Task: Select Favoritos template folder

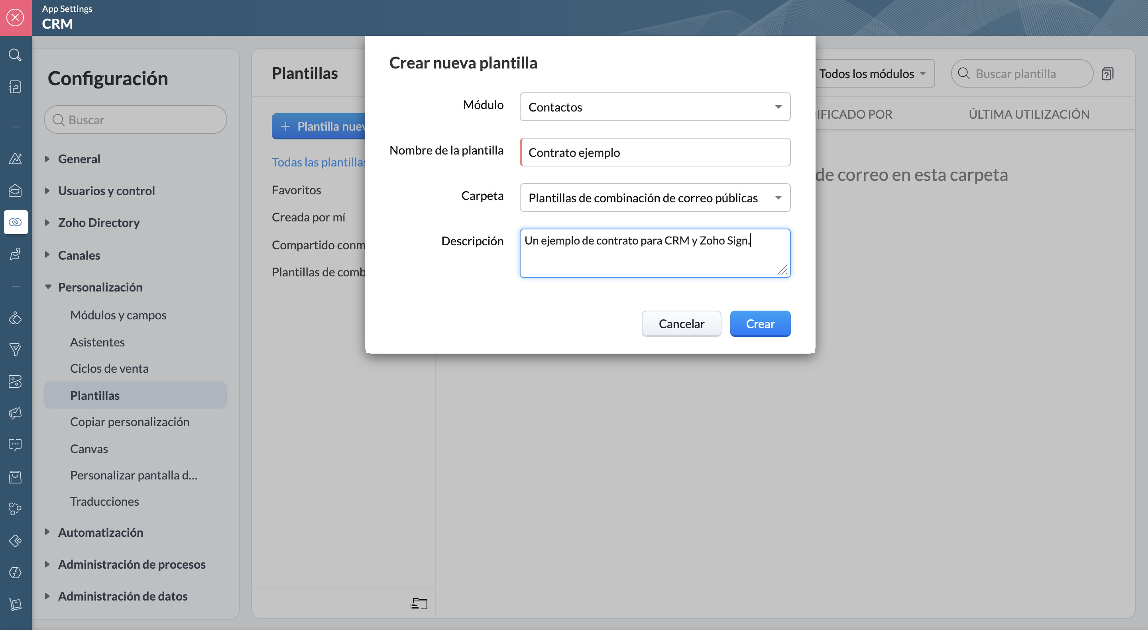Action: tap(296, 190)
